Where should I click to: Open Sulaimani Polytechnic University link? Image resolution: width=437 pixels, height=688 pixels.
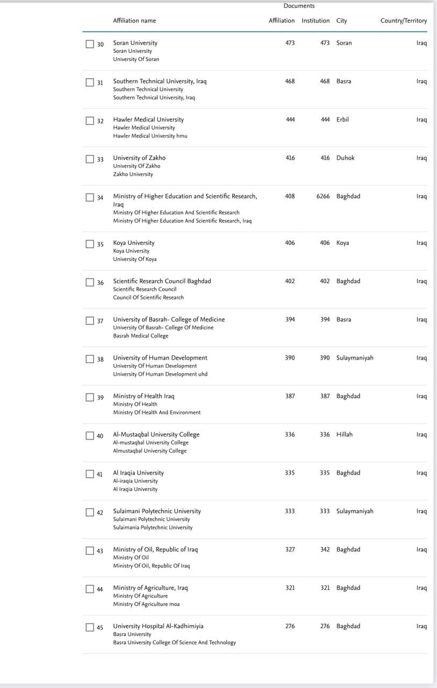tap(157, 511)
